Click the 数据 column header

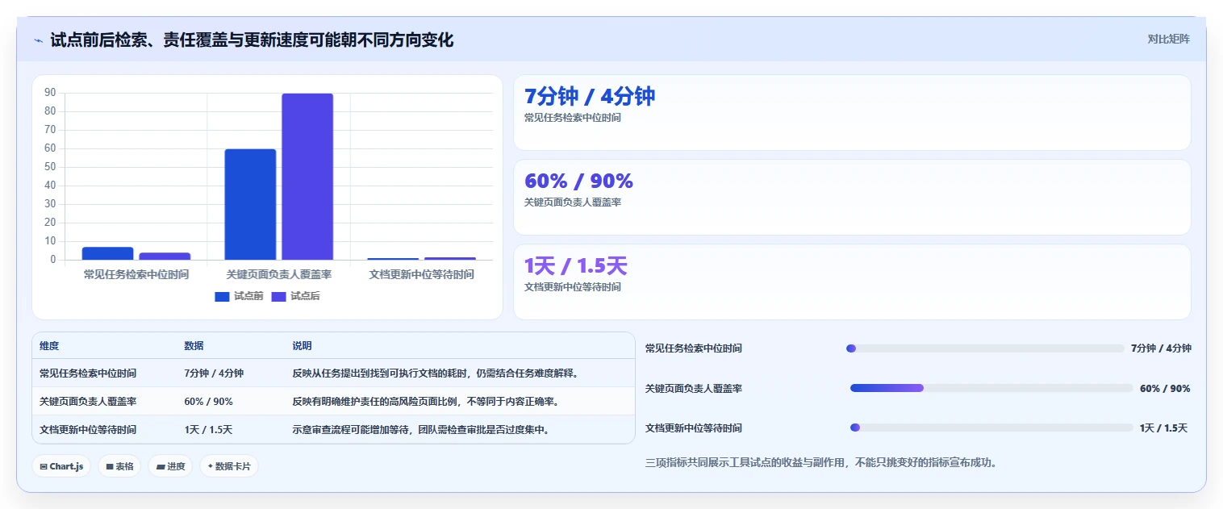194,346
